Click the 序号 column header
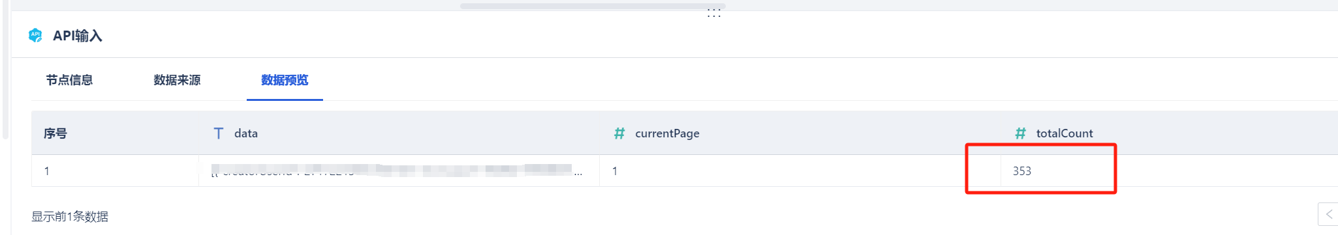This screenshot has height=235, width=1338. (x=55, y=133)
